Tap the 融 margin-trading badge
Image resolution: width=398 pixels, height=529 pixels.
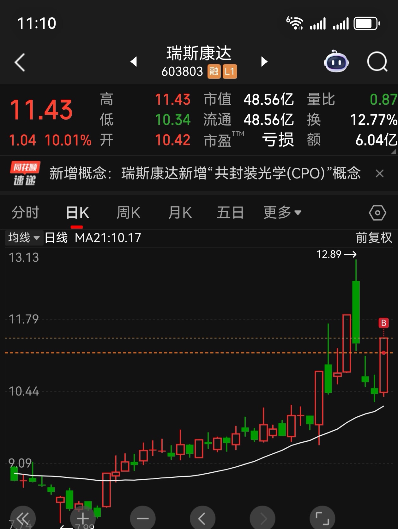pyautogui.click(x=214, y=72)
